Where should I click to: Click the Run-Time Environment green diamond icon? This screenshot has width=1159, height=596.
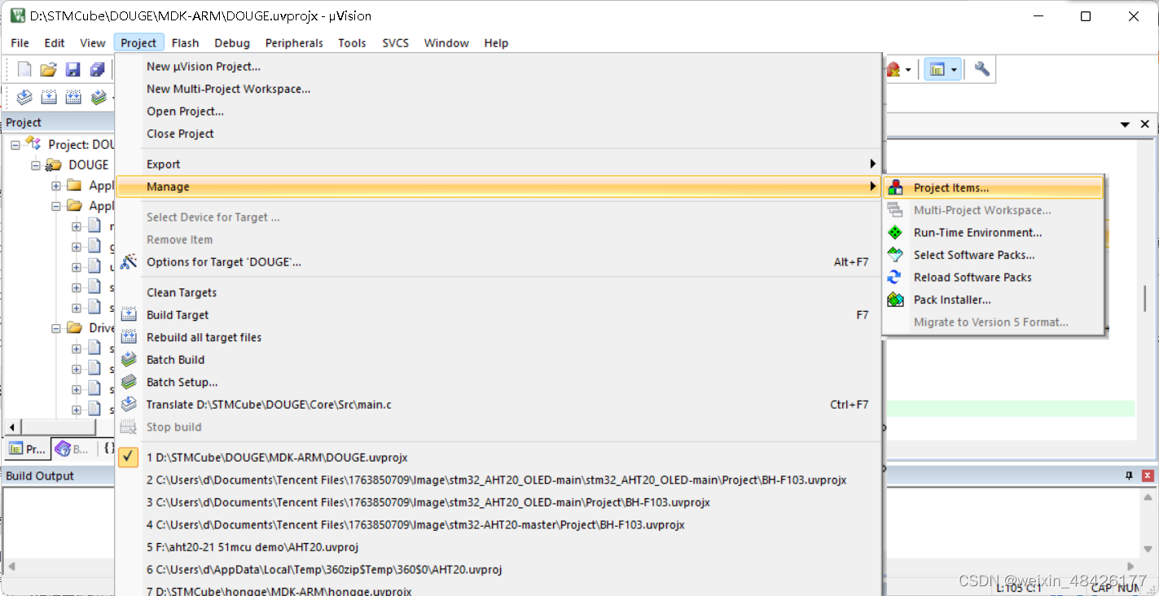pyautogui.click(x=896, y=233)
